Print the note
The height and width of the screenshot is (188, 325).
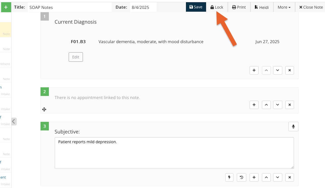[x=239, y=7]
